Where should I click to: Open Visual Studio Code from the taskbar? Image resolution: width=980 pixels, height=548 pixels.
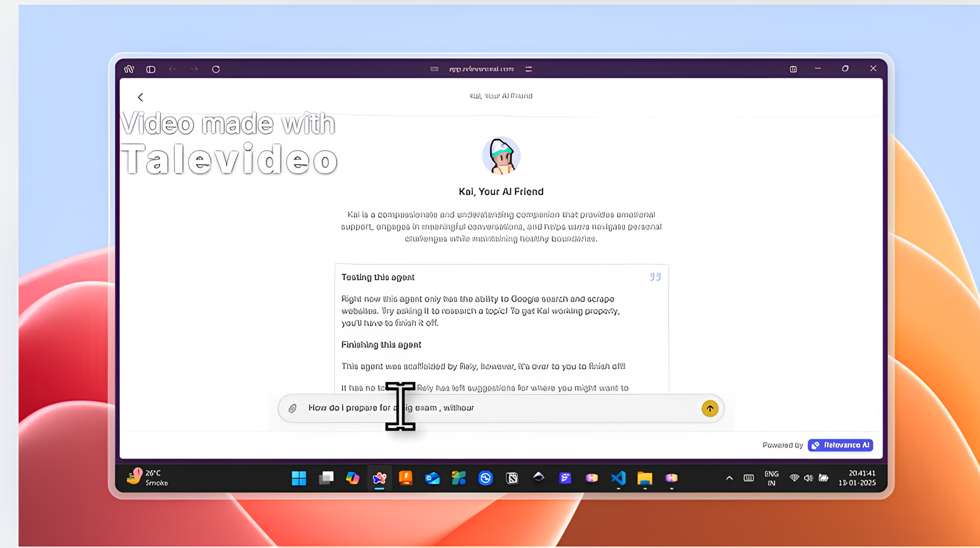pos(619,478)
